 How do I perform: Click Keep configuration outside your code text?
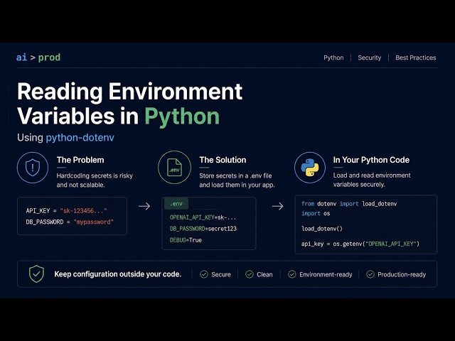point(118,274)
